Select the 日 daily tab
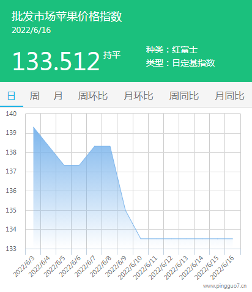252x292 pixels. 11,96
